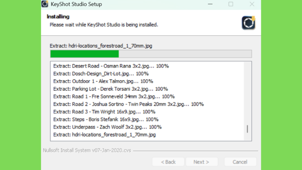302x170 pixels.
Task: Click the KeyShot icon in the title bar
Action: pyautogui.click(x=45, y=4)
